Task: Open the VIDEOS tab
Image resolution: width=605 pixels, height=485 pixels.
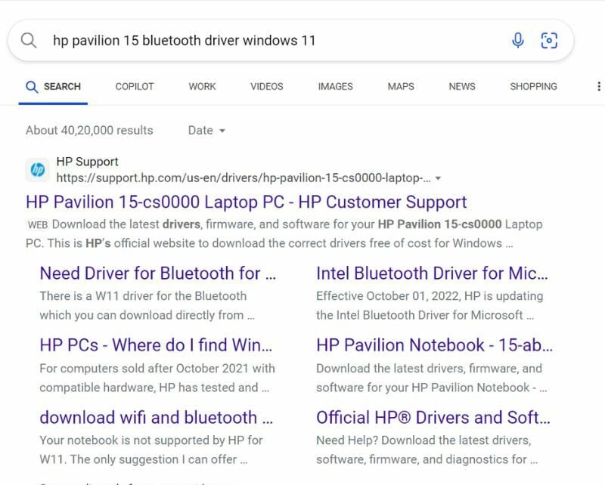Action: 267,86
